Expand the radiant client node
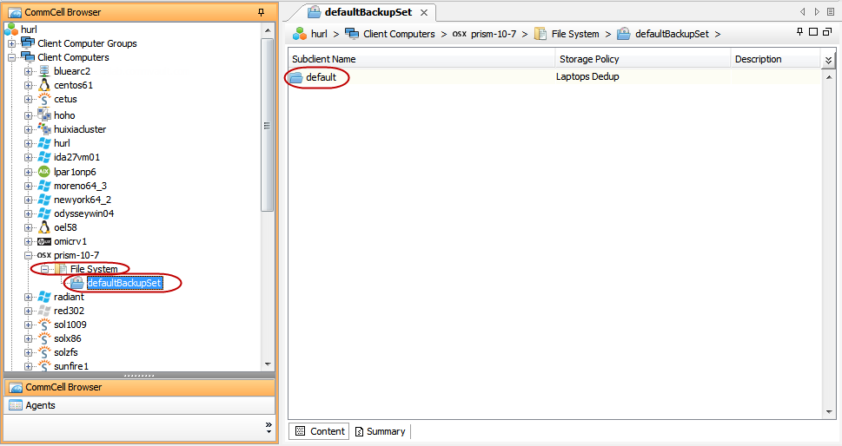Image resolution: width=842 pixels, height=446 pixels. pos(29,297)
